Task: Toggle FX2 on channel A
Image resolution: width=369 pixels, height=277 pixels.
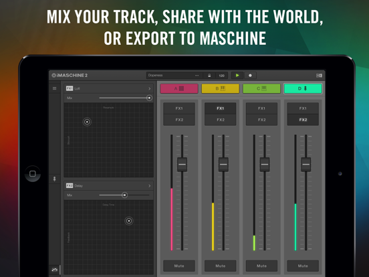Action: coord(179,120)
